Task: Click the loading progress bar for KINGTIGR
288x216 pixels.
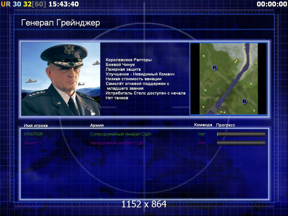Action: coord(241,134)
